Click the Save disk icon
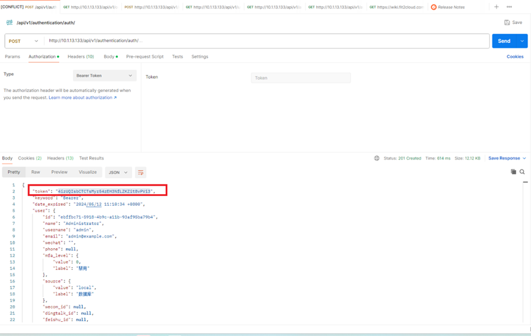The image size is (531, 336). pos(507,23)
